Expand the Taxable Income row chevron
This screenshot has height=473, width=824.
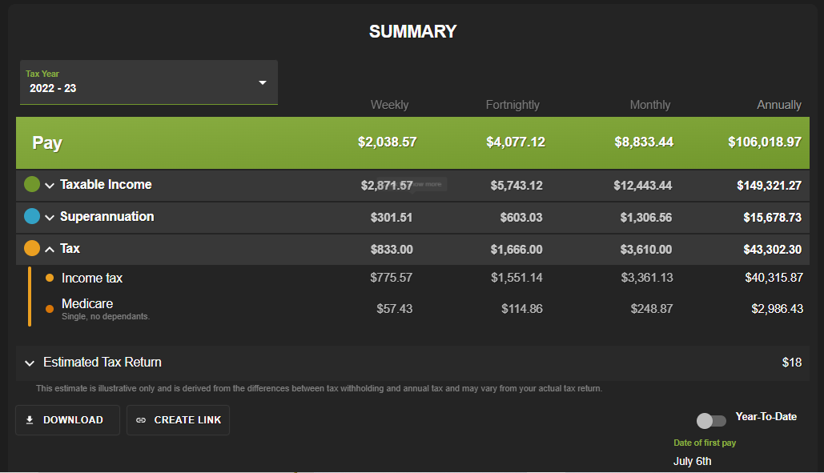pyautogui.click(x=50, y=186)
